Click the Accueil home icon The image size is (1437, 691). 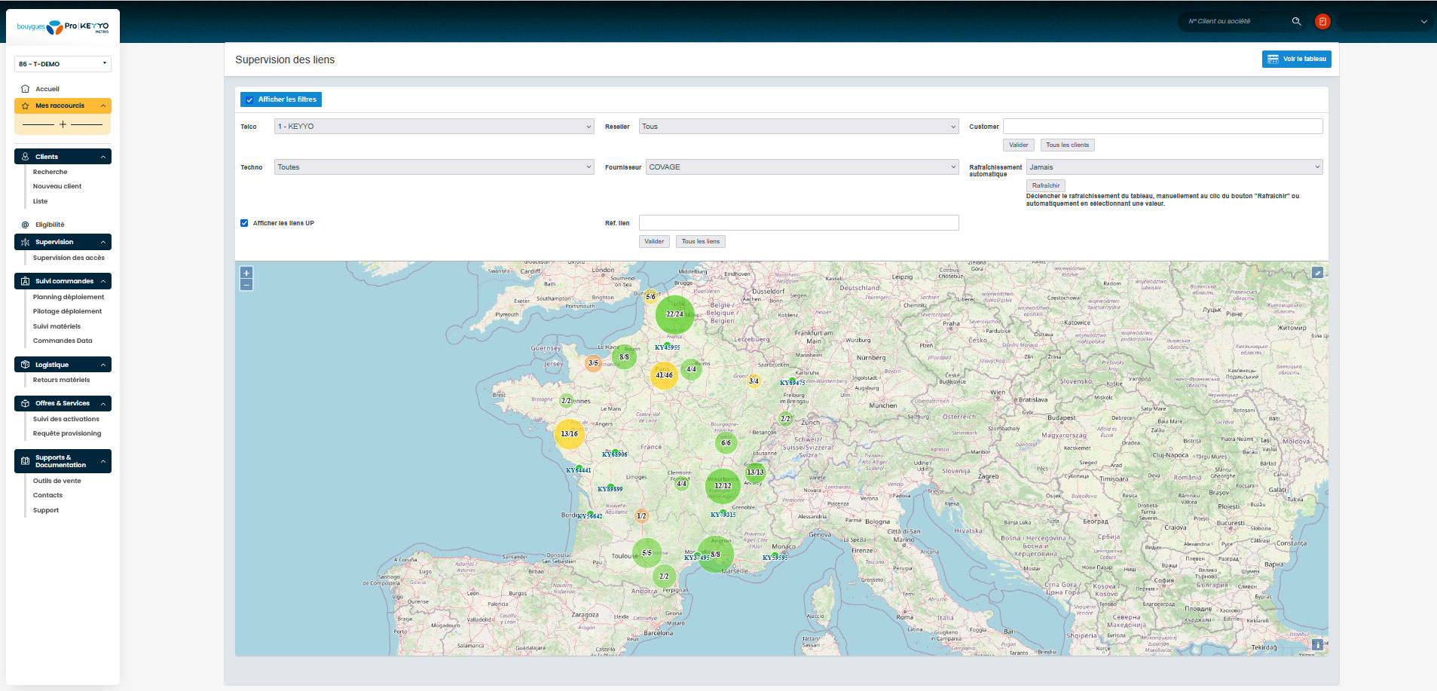coord(25,89)
